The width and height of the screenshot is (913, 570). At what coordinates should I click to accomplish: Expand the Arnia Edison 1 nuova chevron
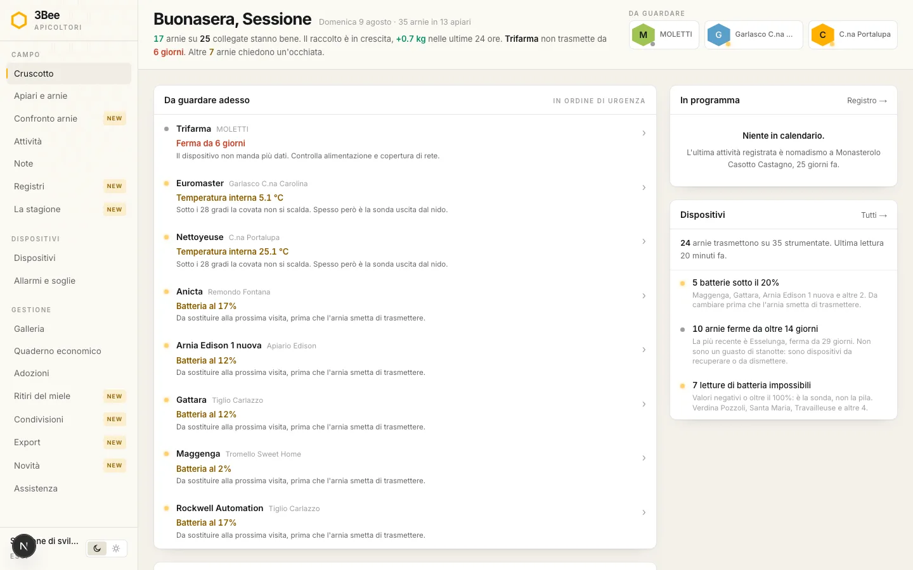[x=644, y=350]
